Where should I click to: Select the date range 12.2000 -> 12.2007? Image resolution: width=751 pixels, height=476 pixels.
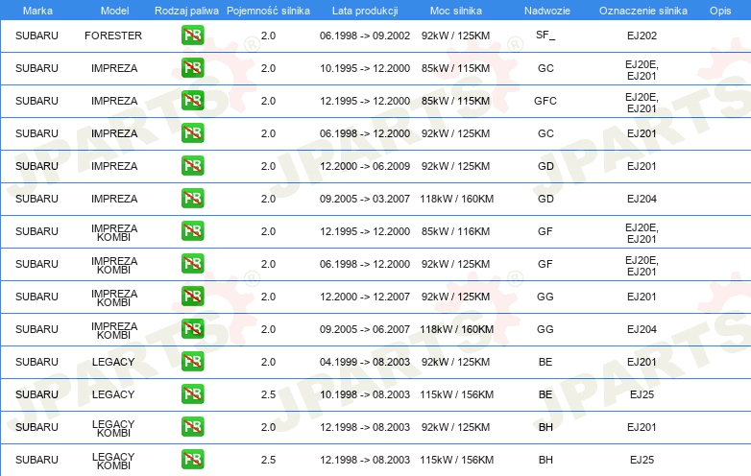click(365, 297)
